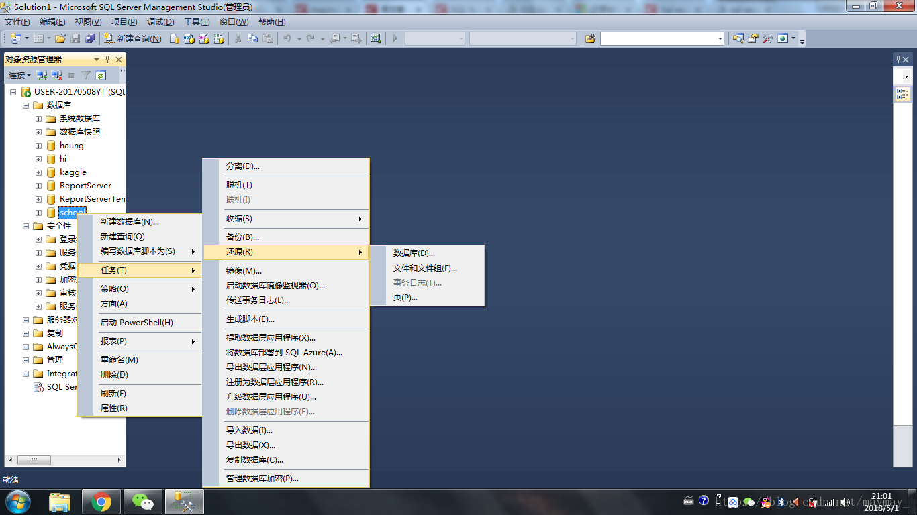Open the 视图(V) menu
Viewport: 917px width, 515px height.
pos(88,22)
